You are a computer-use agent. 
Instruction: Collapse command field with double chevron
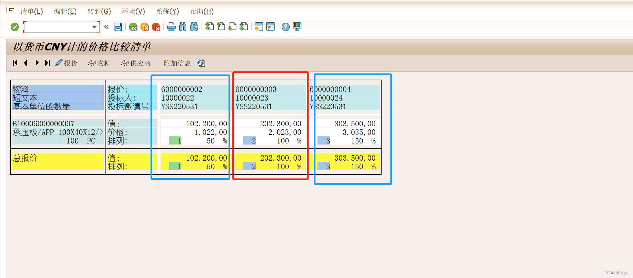point(106,26)
